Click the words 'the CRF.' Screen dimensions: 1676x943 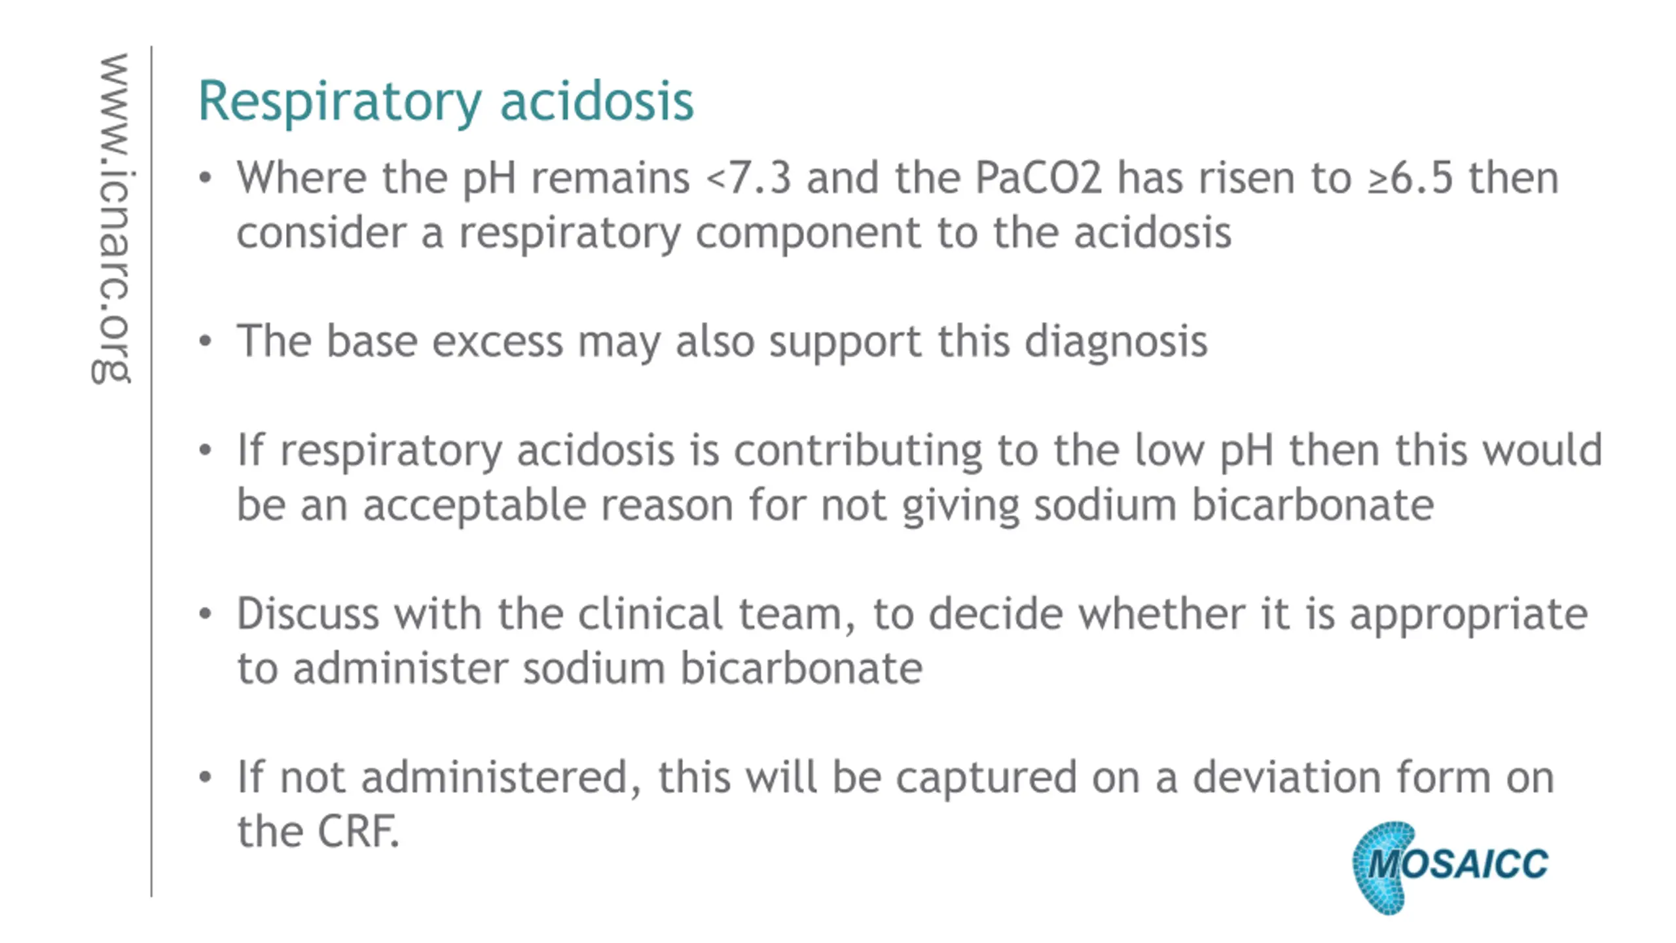tap(318, 832)
